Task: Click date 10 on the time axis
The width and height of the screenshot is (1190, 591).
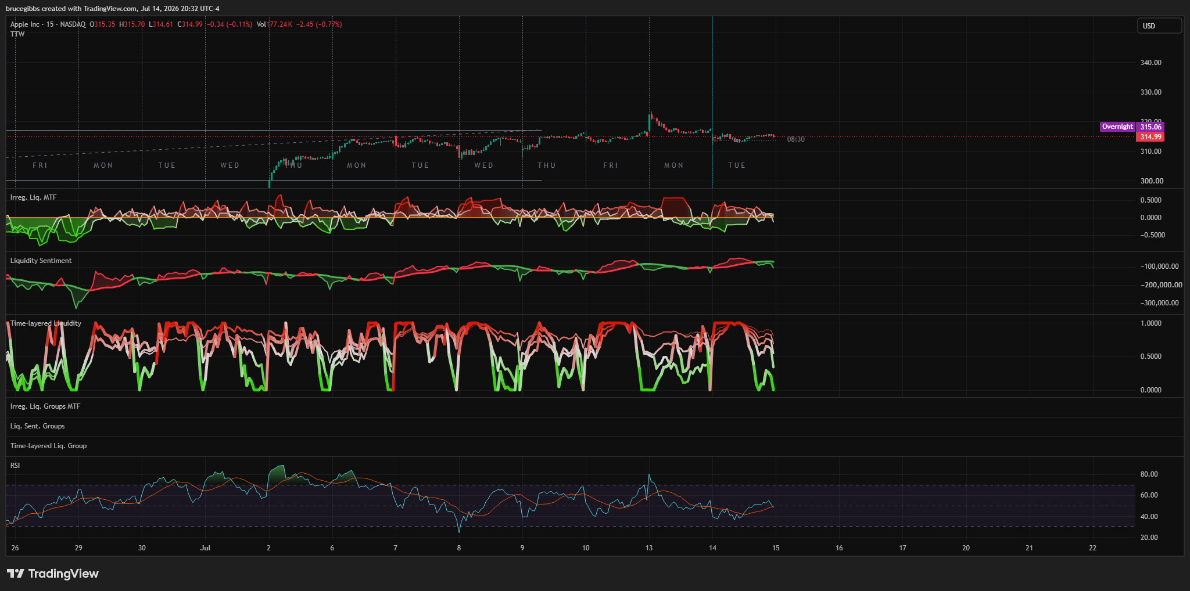Action: pyautogui.click(x=586, y=548)
